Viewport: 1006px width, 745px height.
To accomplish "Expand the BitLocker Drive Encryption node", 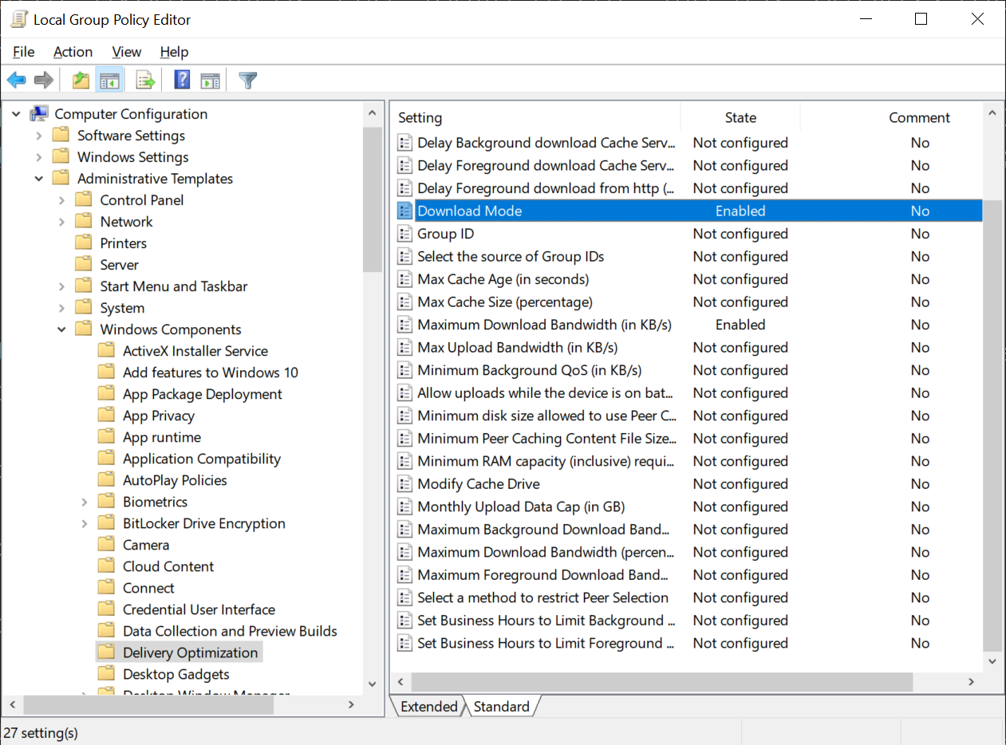I will click(x=85, y=523).
